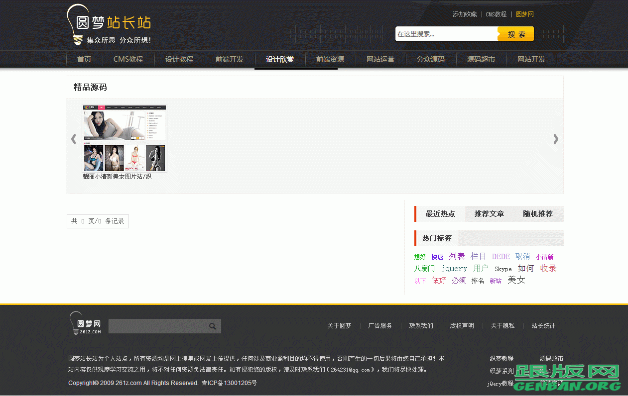The width and height of the screenshot is (628, 396).
Task: Click the 添加收藏 link
Action: [465, 14]
